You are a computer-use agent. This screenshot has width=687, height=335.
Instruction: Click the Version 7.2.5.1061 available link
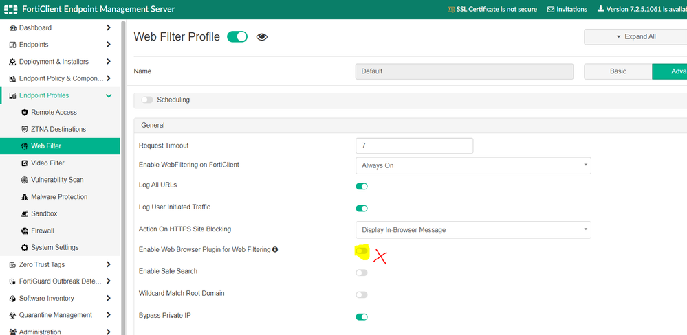pyautogui.click(x=646, y=9)
